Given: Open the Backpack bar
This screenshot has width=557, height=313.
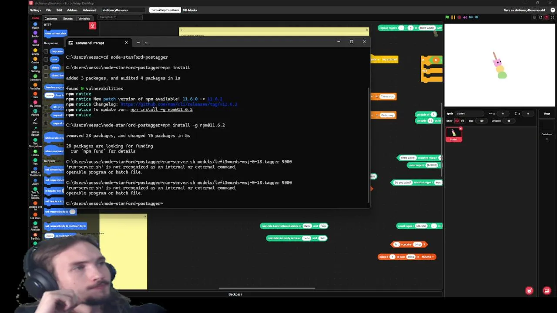Looking at the screenshot, I should [235, 295].
